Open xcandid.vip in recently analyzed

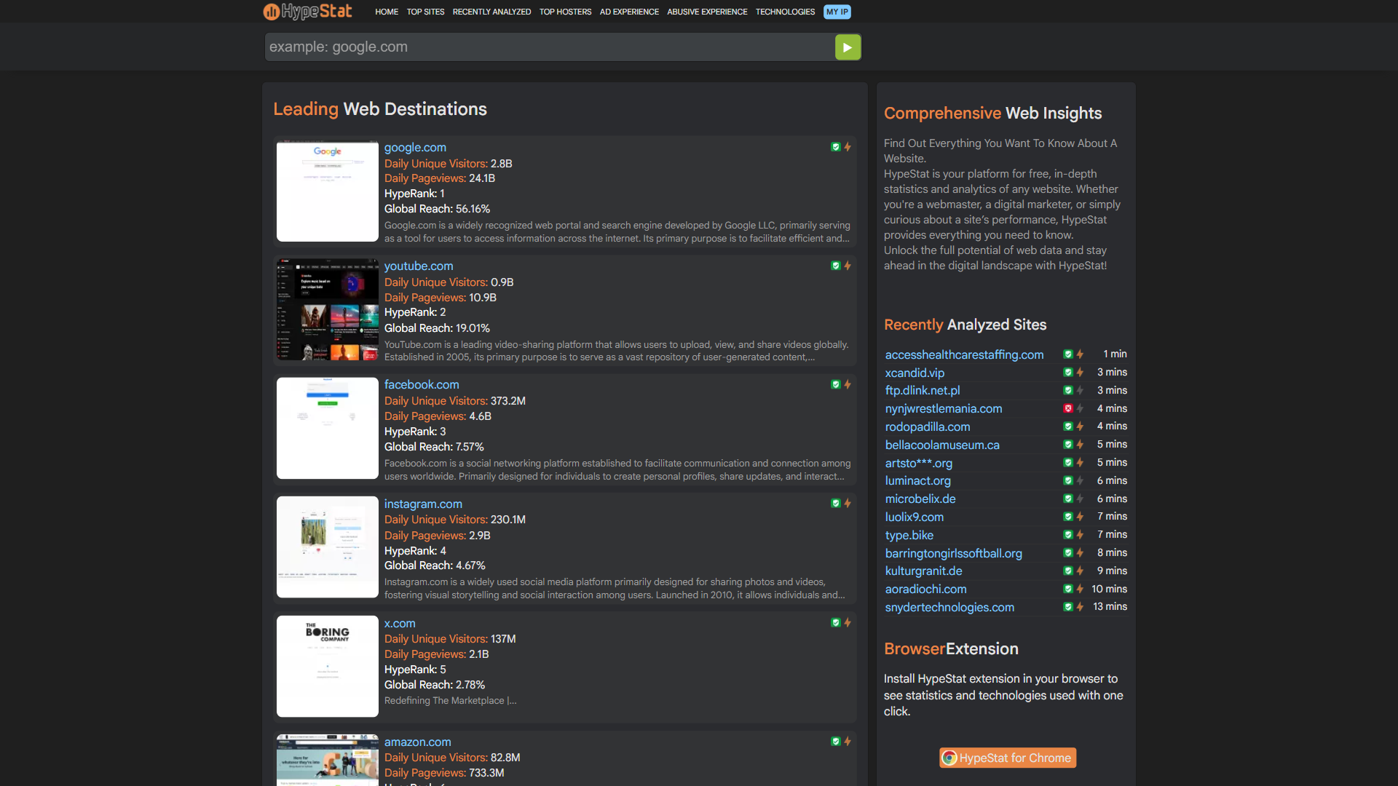point(915,373)
